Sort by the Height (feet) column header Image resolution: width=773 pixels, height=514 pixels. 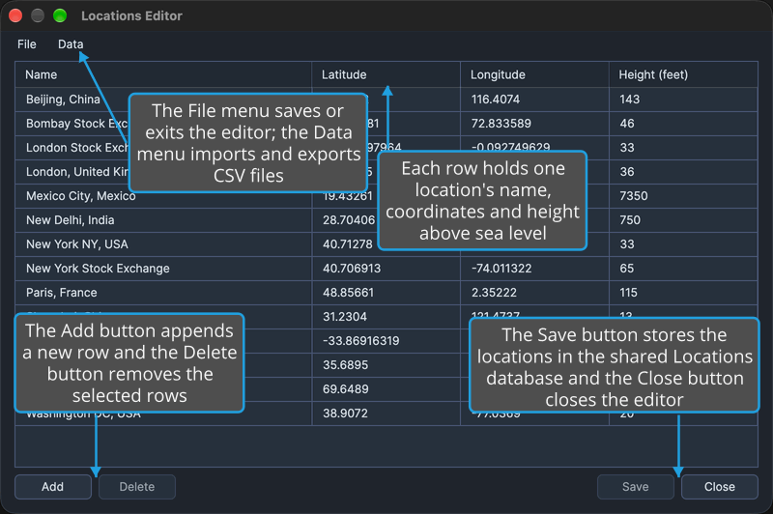(683, 75)
